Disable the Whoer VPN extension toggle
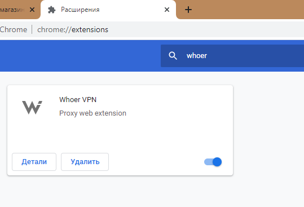 pos(213,162)
